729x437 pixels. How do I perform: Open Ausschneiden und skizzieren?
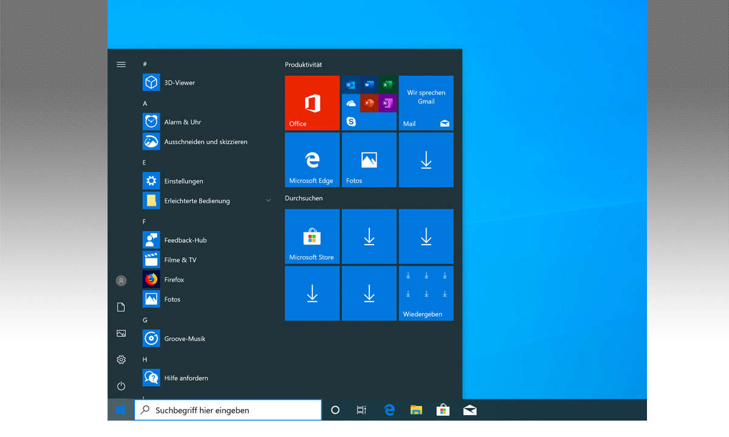pos(207,141)
